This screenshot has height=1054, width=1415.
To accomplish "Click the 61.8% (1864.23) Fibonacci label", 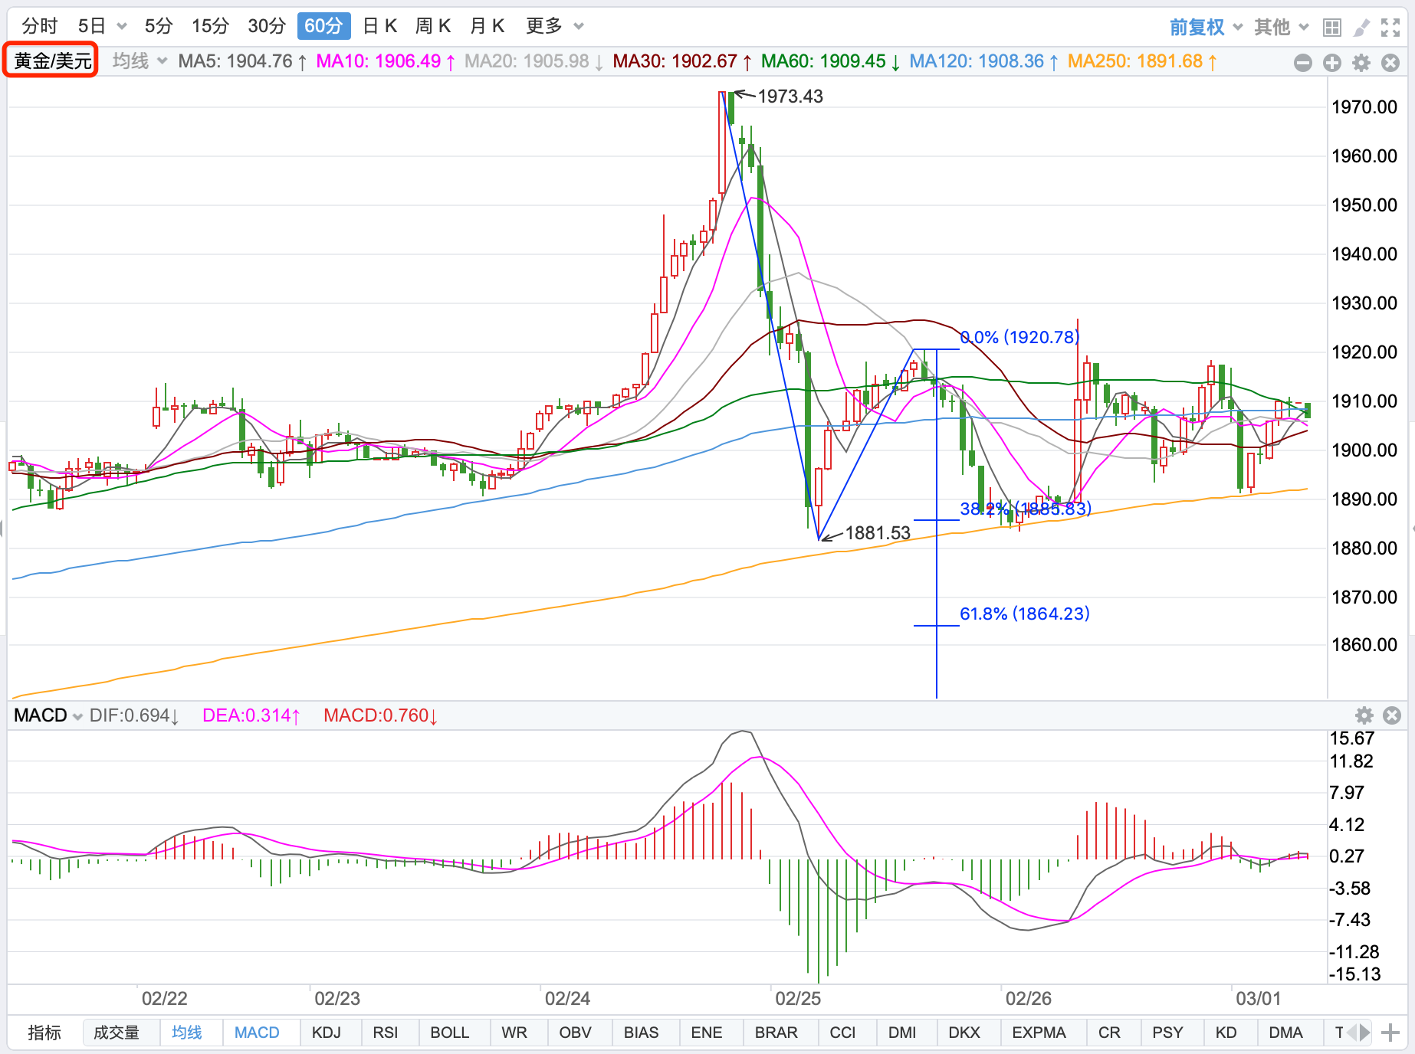I will (x=1025, y=614).
